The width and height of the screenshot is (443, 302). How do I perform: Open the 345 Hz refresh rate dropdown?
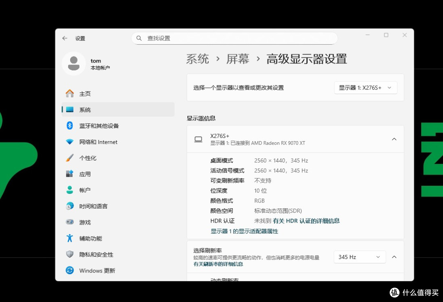click(x=360, y=257)
